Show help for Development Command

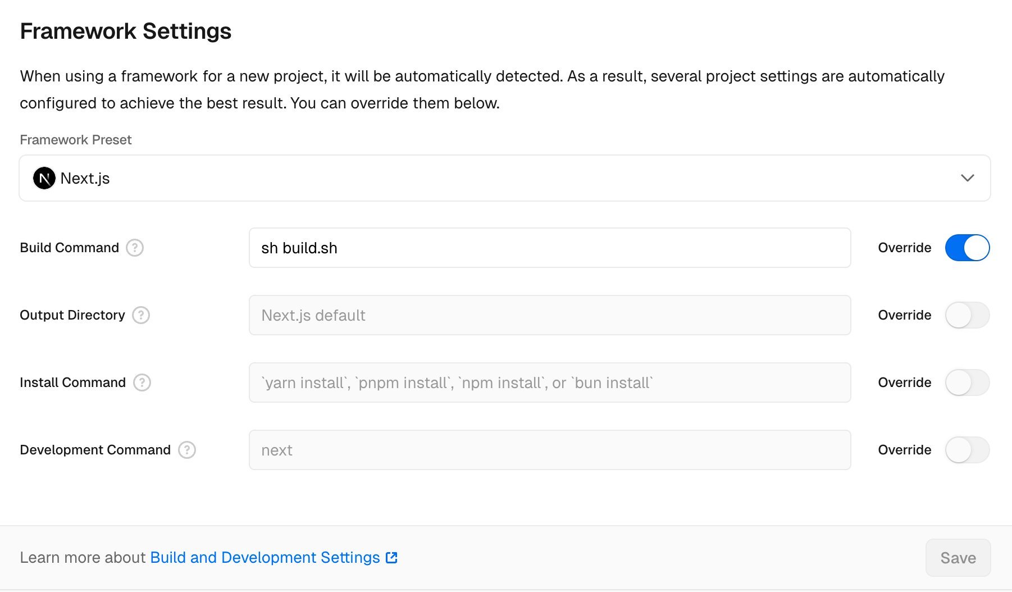pyautogui.click(x=187, y=450)
